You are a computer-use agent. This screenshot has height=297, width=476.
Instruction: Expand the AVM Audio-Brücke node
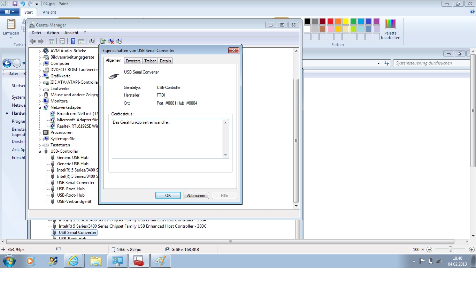click(x=40, y=51)
